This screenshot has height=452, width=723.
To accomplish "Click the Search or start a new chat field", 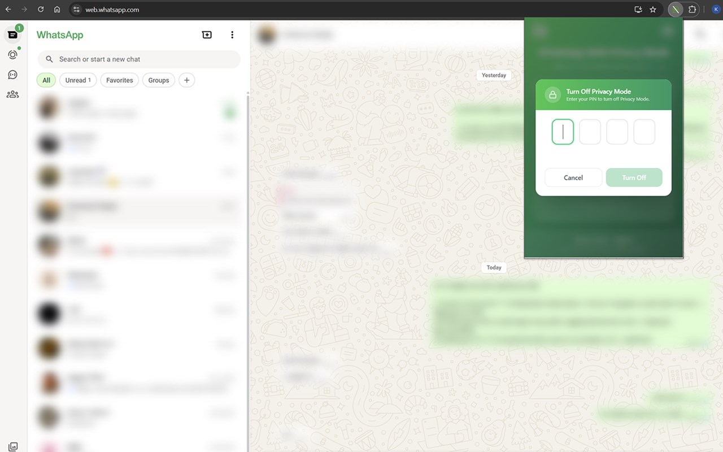I will 139,59.
